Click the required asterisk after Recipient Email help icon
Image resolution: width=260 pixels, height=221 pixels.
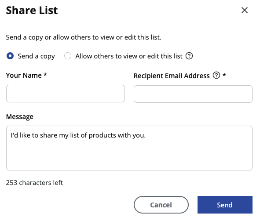(x=224, y=75)
